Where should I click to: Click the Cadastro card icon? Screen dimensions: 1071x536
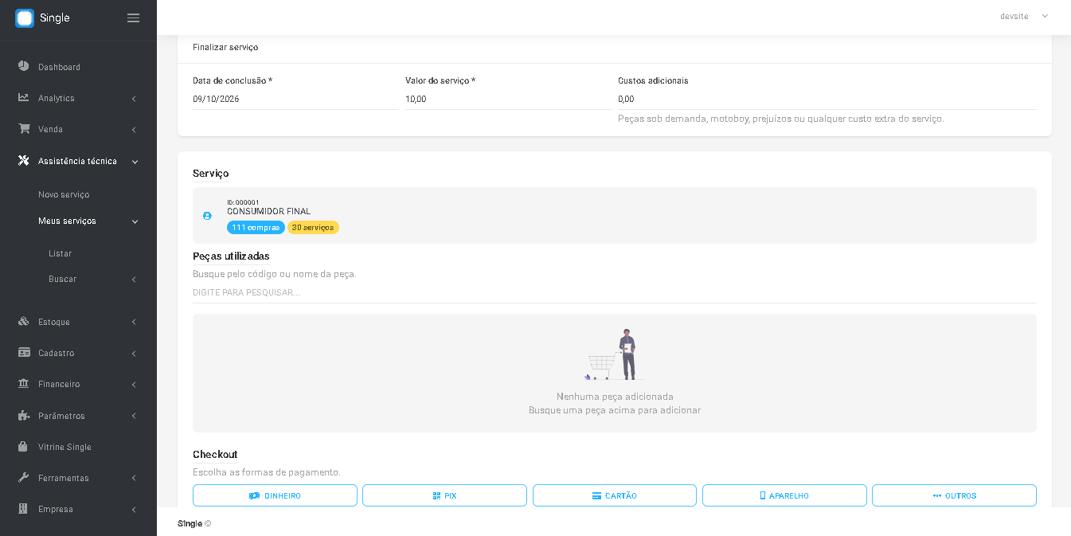tap(24, 353)
